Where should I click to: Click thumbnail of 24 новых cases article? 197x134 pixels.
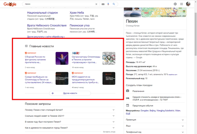click(62, 78)
